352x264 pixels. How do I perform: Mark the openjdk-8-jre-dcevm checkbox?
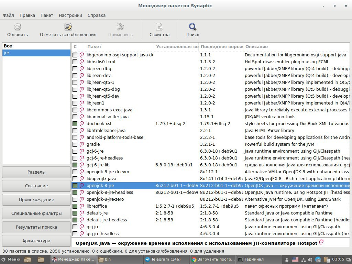(75, 172)
